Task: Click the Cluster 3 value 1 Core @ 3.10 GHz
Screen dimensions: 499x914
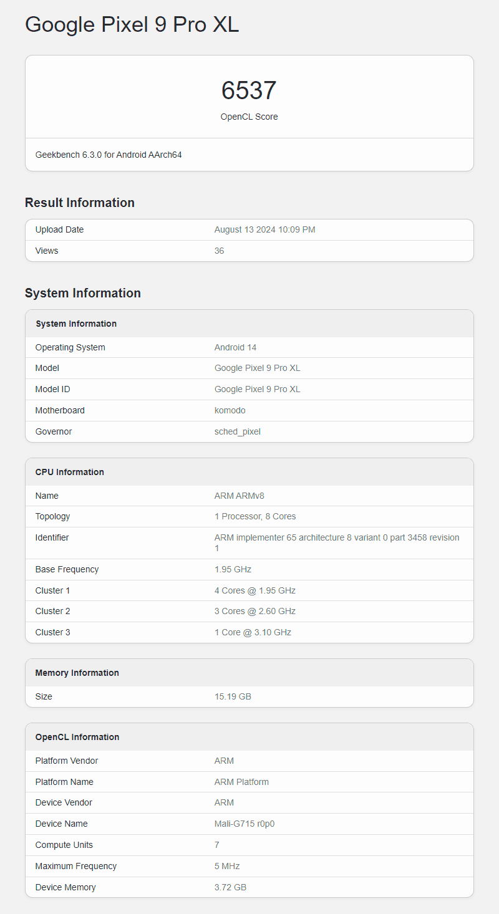Action: [x=253, y=632]
